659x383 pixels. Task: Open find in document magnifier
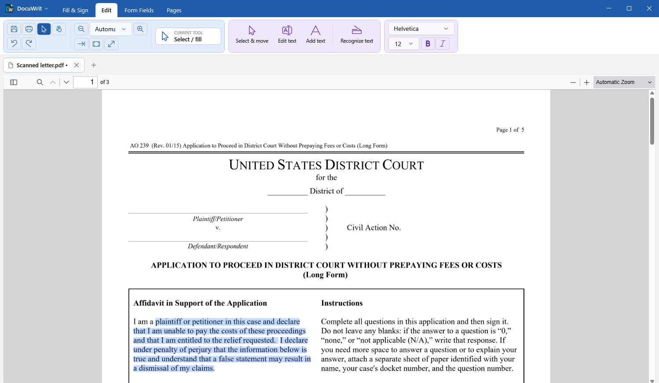40,82
